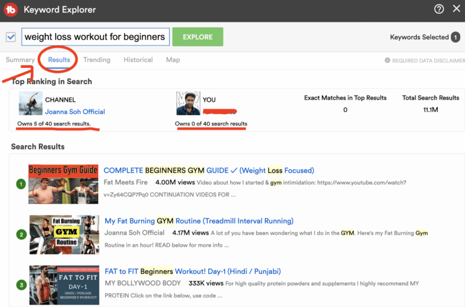Toggle the keyword selection checkbox
465x307 pixels.
[11, 37]
